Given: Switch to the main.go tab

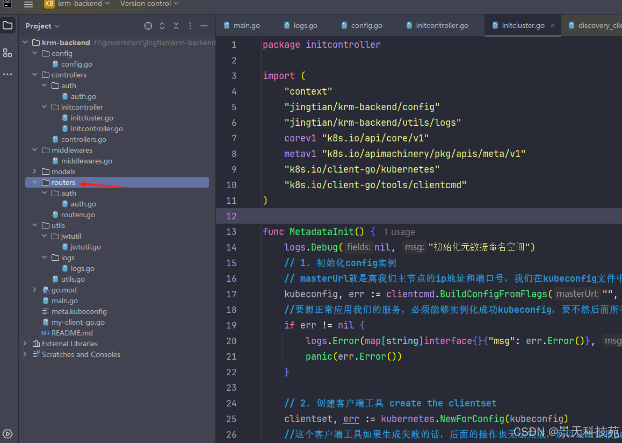Looking at the screenshot, I should point(246,25).
